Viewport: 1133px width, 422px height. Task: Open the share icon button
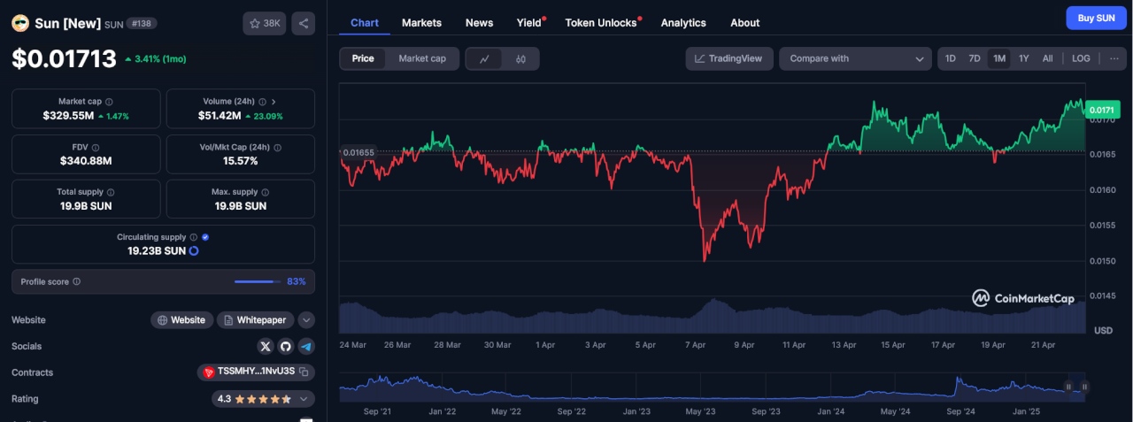click(x=303, y=24)
